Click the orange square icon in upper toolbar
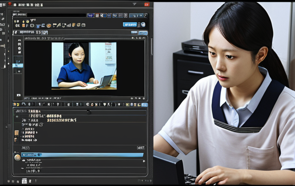Screen dimensions: 295x186 coord(24,26)
